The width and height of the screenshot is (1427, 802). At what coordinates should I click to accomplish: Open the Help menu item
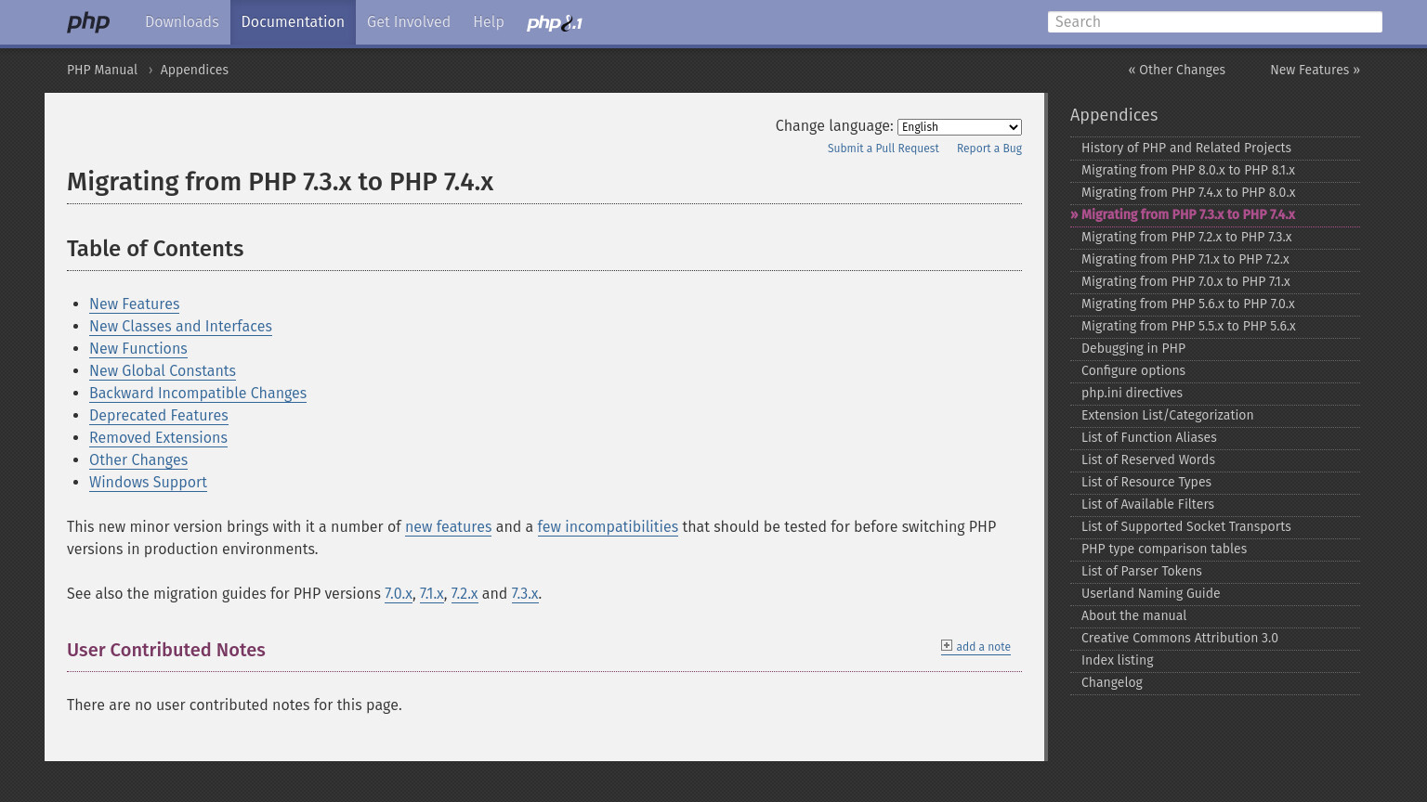click(x=489, y=22)
